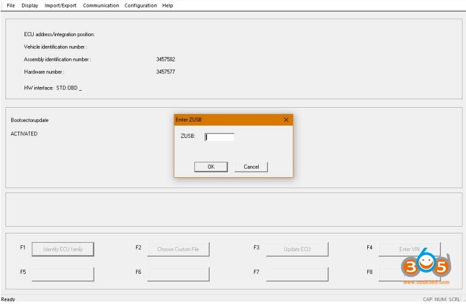This screenshot has width=466, height=304.
Task: Click the Identify ECU family button
Action: (63, 249)
